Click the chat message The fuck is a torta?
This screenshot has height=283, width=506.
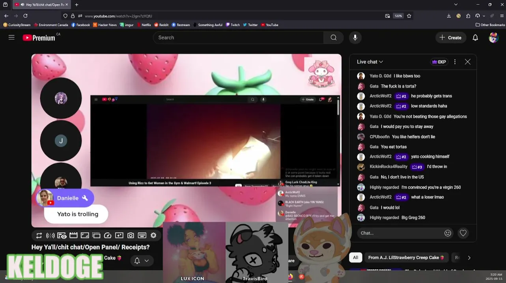398,86
